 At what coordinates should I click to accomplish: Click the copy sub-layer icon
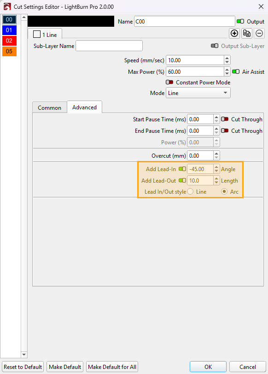point(247,33)
